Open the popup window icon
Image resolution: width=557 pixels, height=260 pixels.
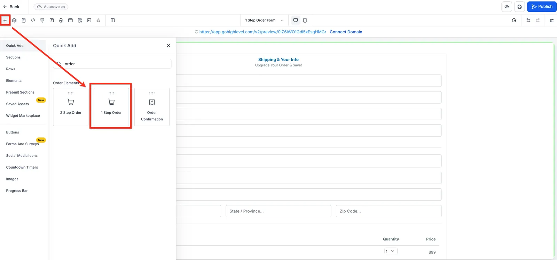point(70,20)
